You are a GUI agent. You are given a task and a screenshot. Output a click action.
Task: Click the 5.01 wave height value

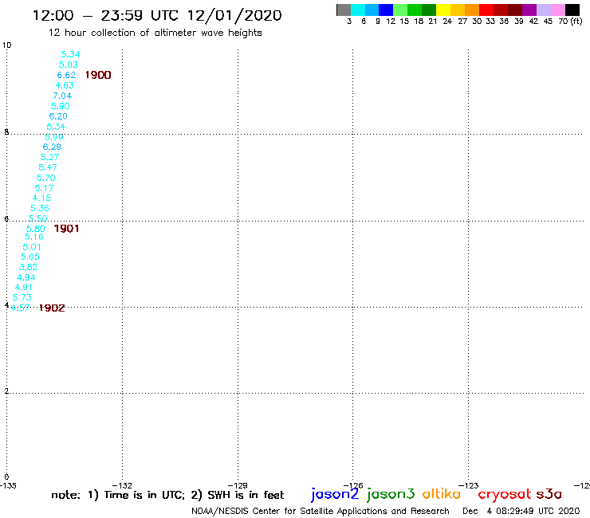coord(32,247)
